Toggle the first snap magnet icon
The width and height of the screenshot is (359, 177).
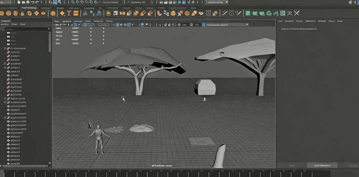[x=74, y=2]
